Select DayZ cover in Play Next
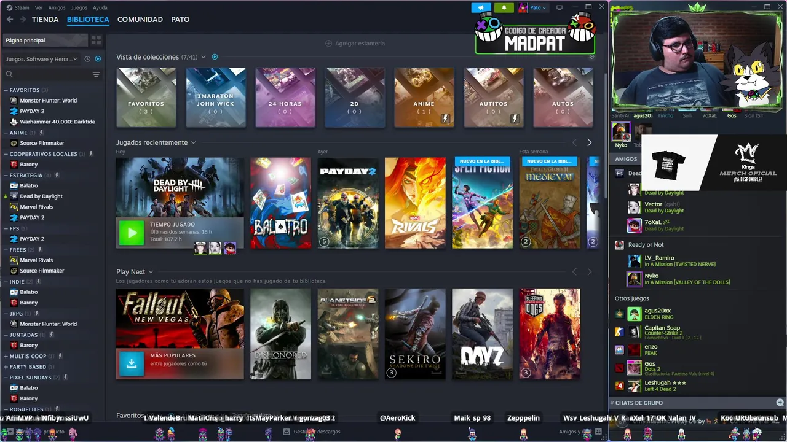This screenshot has height=442, width=787. [x=482, y=334]
